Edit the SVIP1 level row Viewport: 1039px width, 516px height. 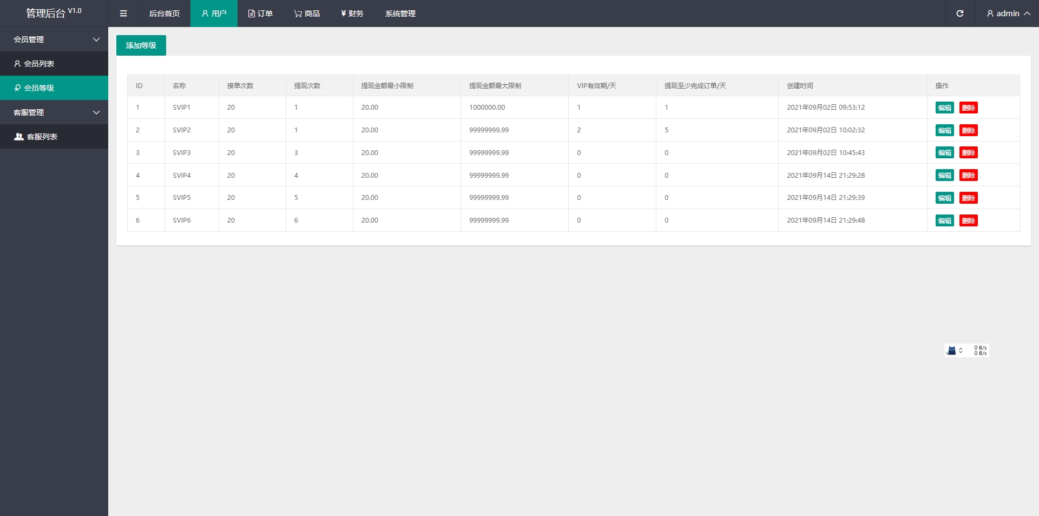pyautogui.click(x=944, y=108)
